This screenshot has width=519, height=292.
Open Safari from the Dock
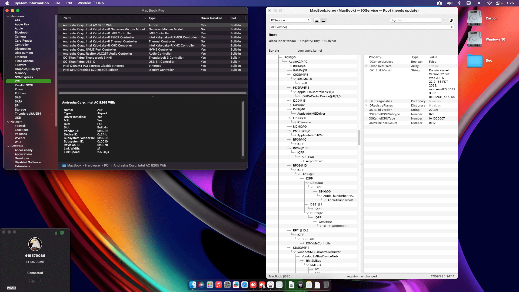(x=245, y=285)
